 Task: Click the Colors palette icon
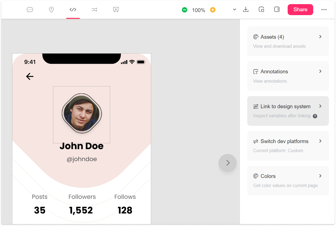click(x=256, y=176)
